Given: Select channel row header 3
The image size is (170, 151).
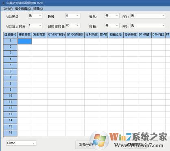Looking at the screenshot, I should [10, 53].
